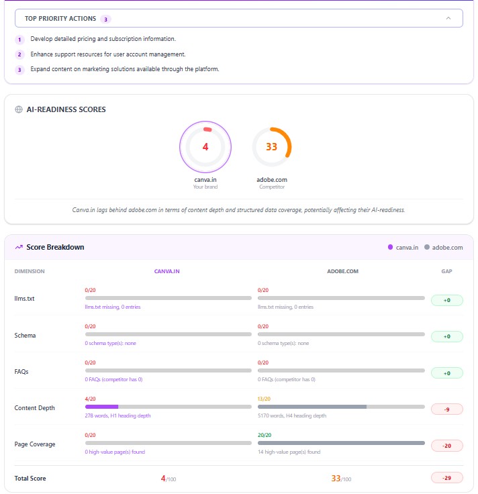Click the globe icon beside AI-Readiness Scores
478x494 pixels.
click(19, 109)
